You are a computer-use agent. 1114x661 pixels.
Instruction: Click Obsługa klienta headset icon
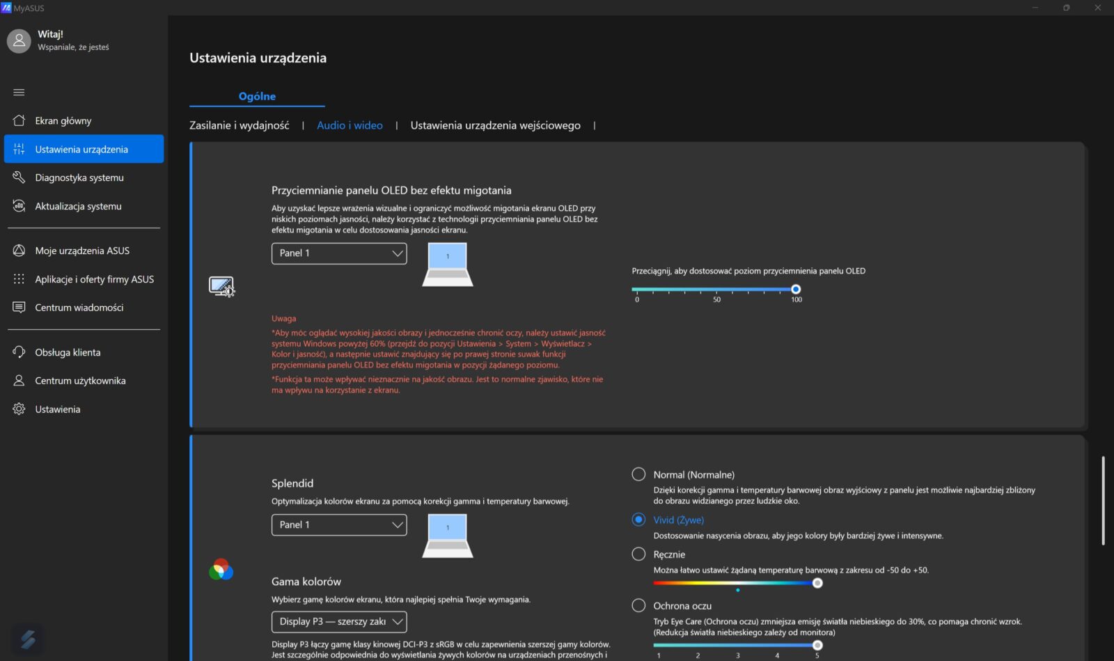19,352
